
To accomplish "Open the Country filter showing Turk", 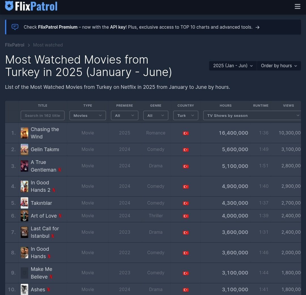I will [x=186, y=115].
